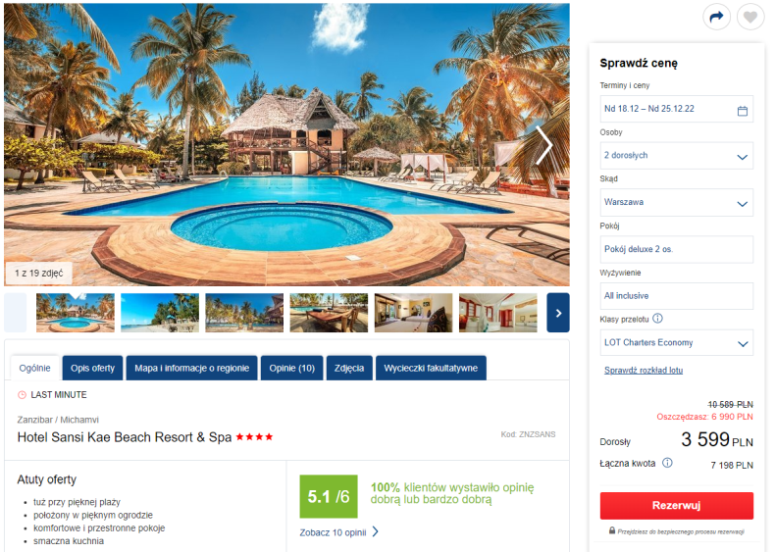Expand the 2 dorosłych dropdown
Image resolution: width=775 pixels, height=552 pixels.
click(676, 156)
